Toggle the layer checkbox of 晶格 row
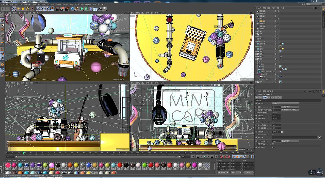Screen dimensions: 325x178 click(x=275, y=46)
